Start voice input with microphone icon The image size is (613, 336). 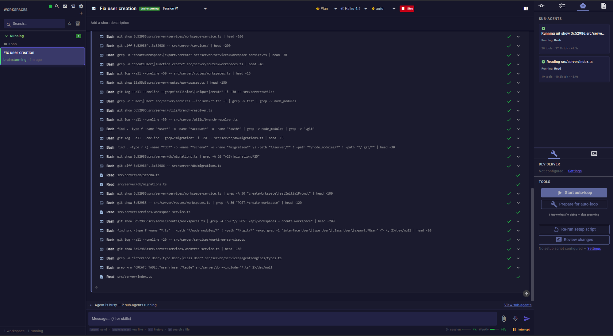tap(515, 319)
